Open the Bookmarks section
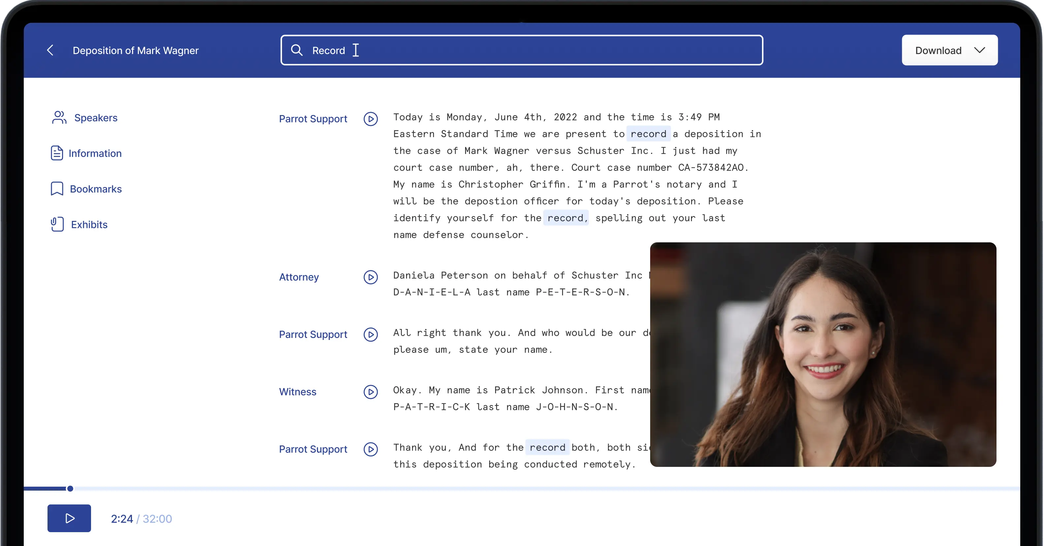The width and height of the screenshot is (1044, 546). [96, 189]
